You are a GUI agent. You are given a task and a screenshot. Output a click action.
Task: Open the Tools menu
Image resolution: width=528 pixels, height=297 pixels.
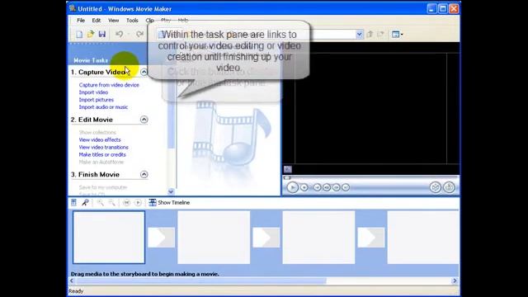point(132,21)
